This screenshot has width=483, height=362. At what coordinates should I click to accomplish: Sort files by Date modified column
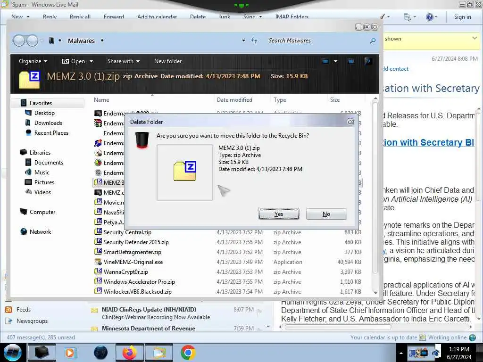pos(234,100)
